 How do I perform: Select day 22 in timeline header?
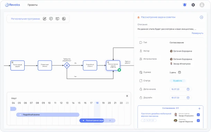[121, 103]
